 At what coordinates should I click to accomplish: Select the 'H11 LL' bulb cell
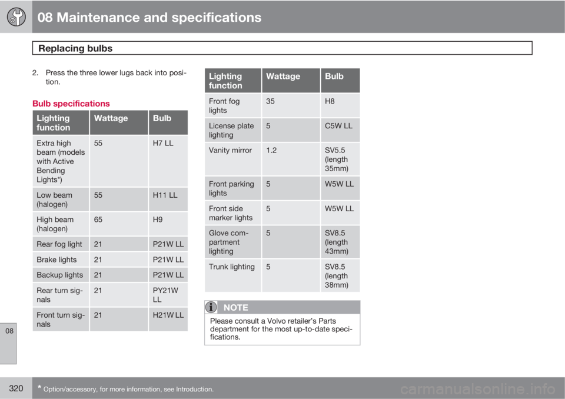coord(168,199)
